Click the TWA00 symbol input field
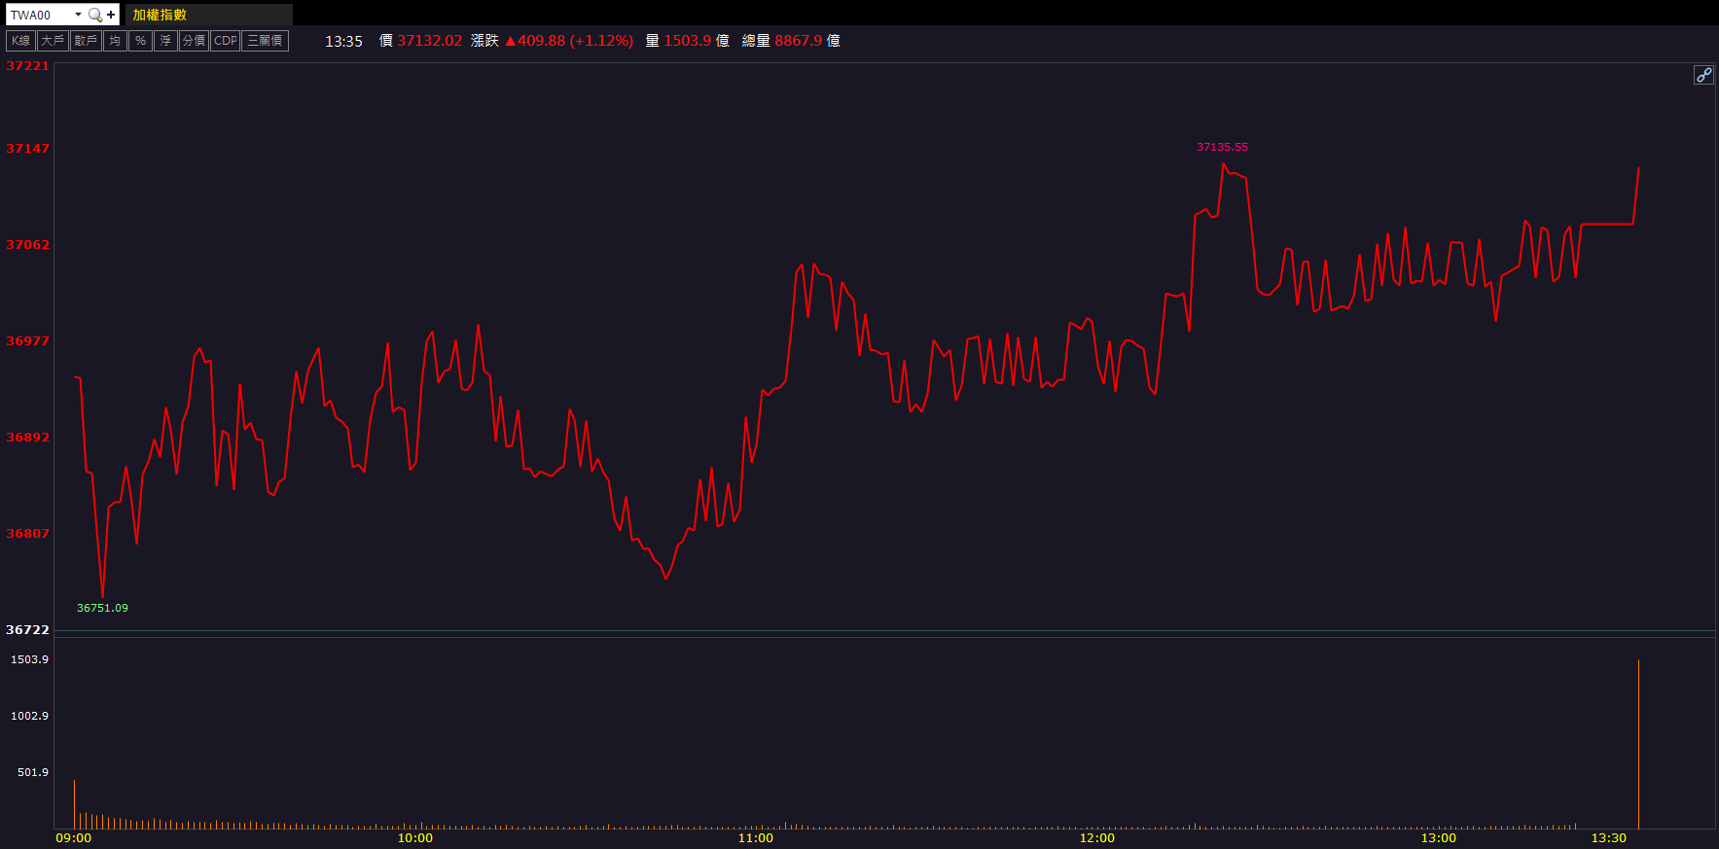The image size is (1719, 849). (39, 15)
